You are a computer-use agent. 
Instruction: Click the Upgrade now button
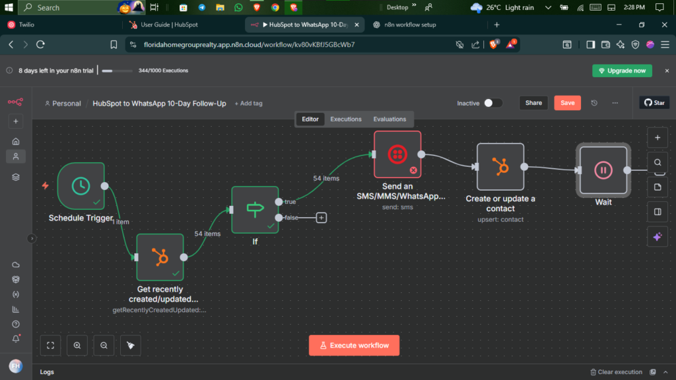click(622, 71)
